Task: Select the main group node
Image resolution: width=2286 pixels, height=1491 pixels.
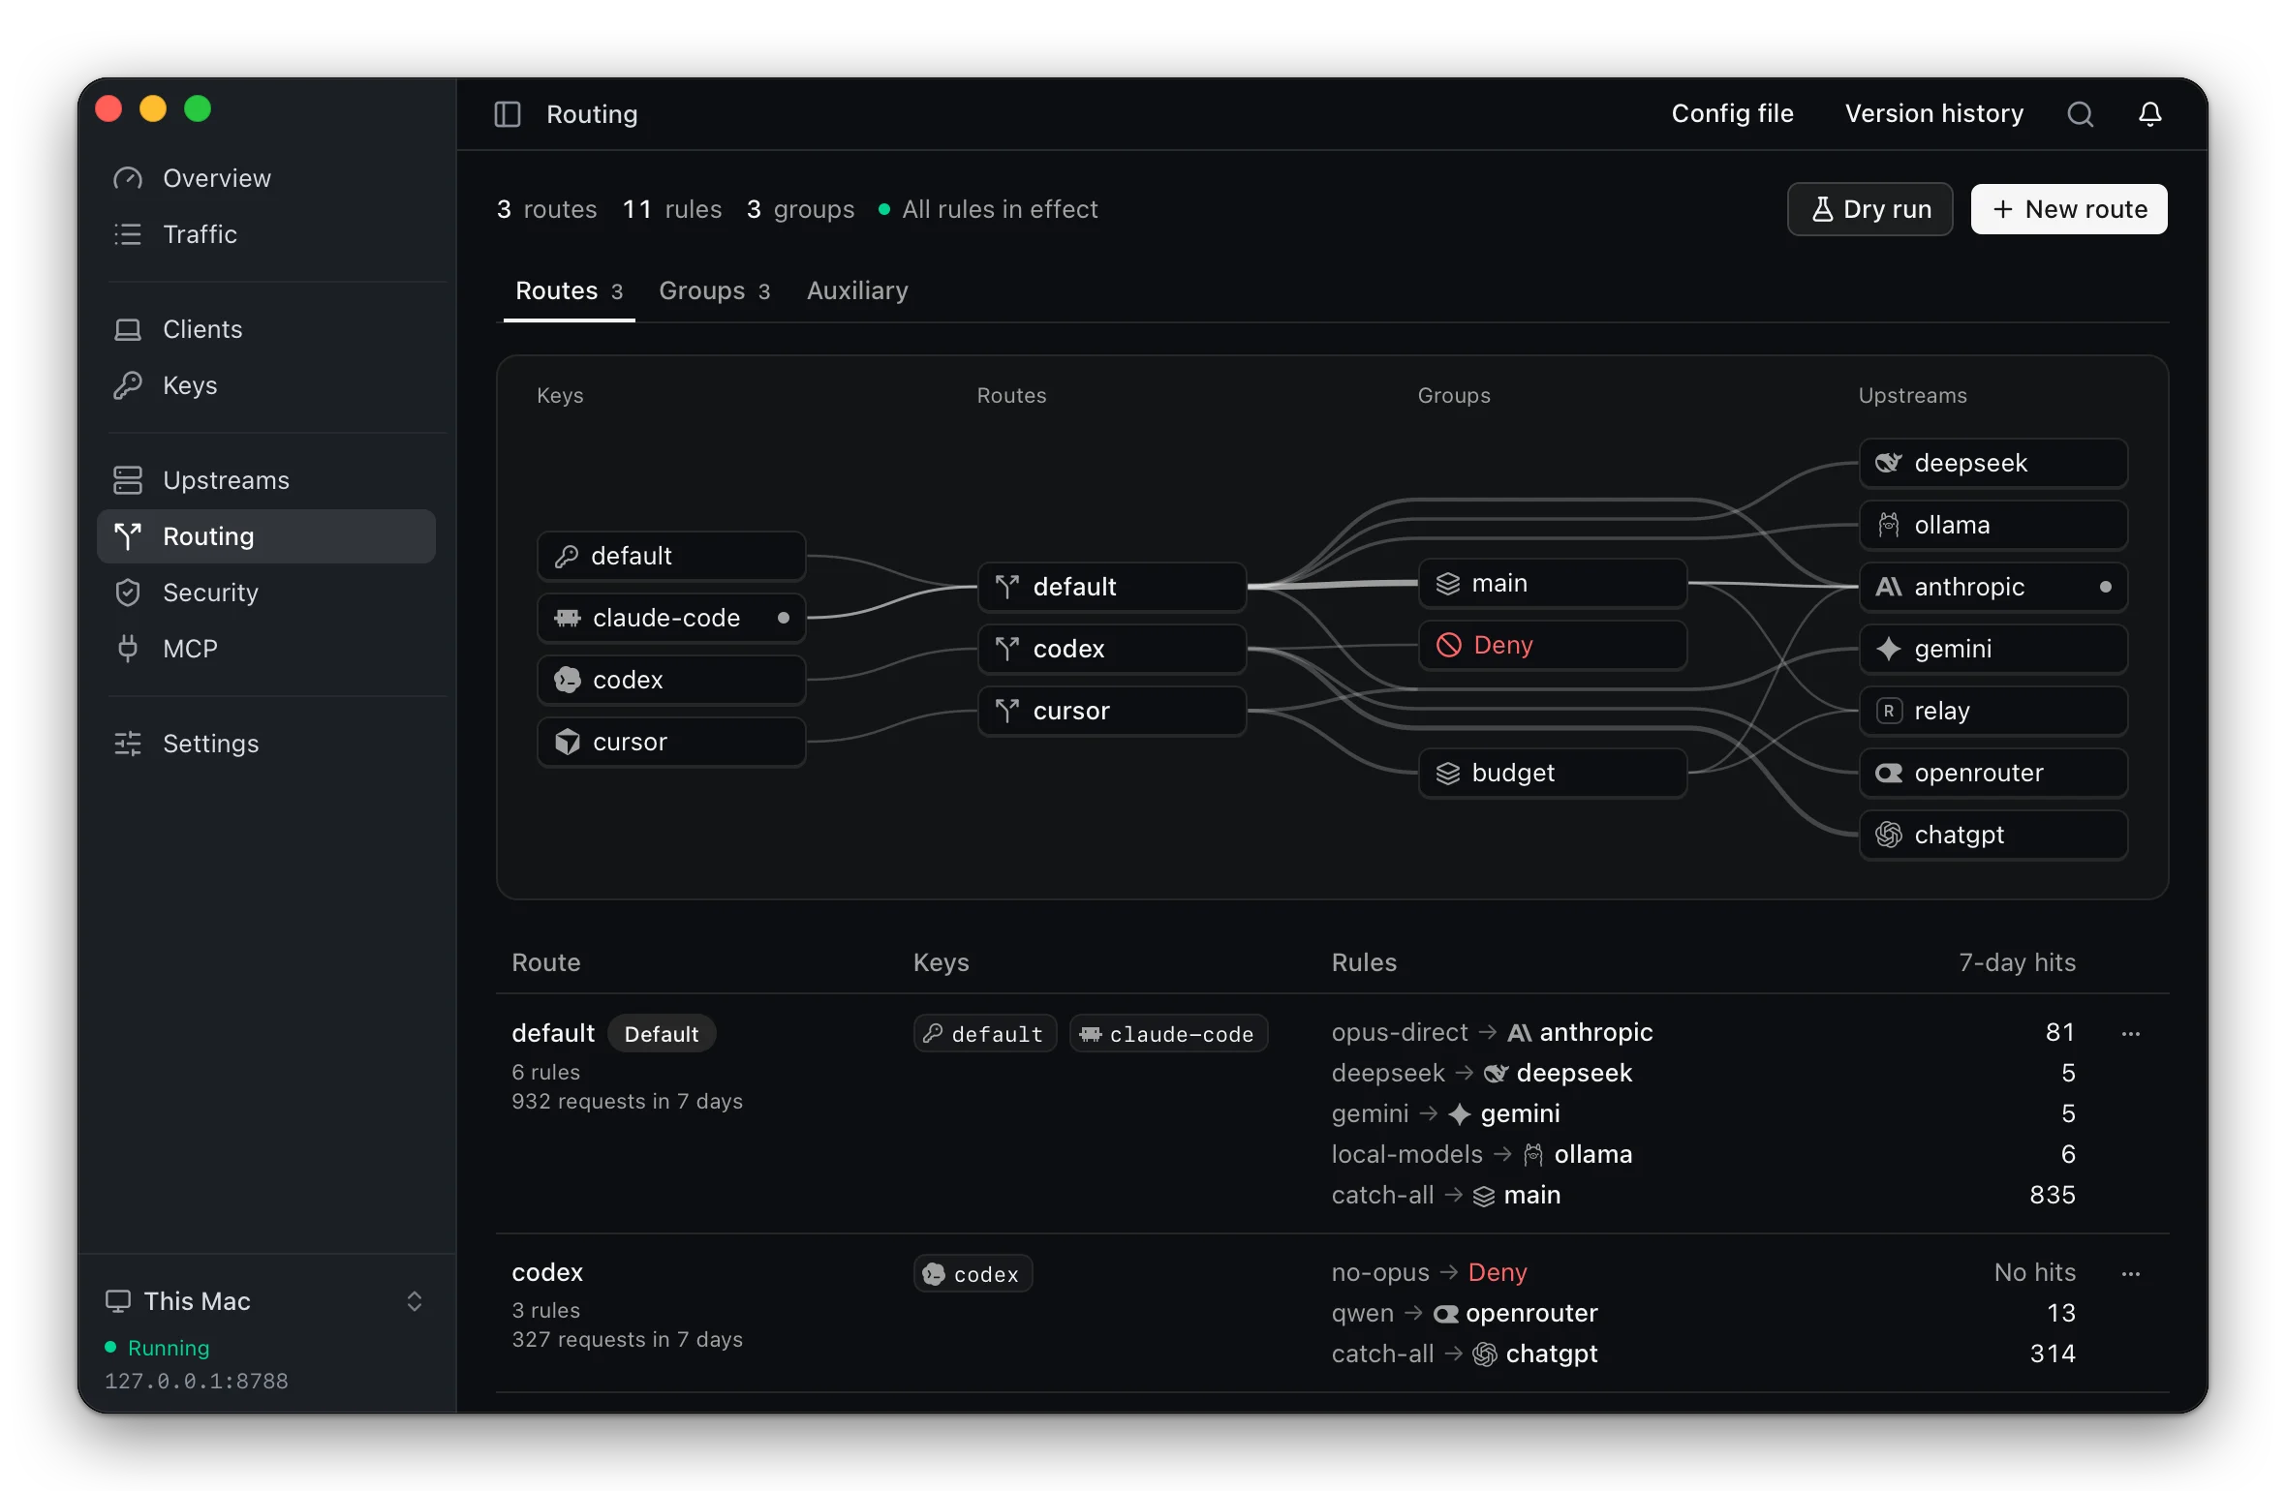Action: pos(1553,583)
